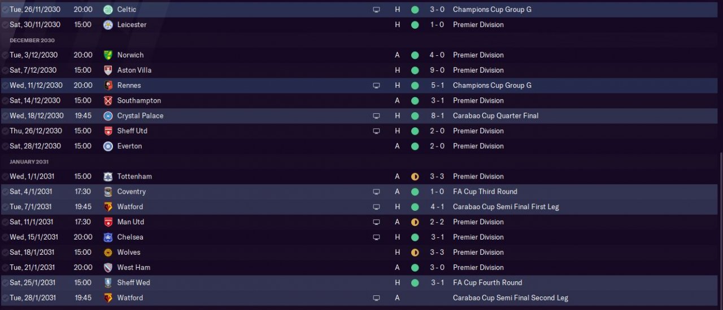Toggle the tick circle beside Wed 1/1/2031

pyautogui.click(x=5, y=176)
